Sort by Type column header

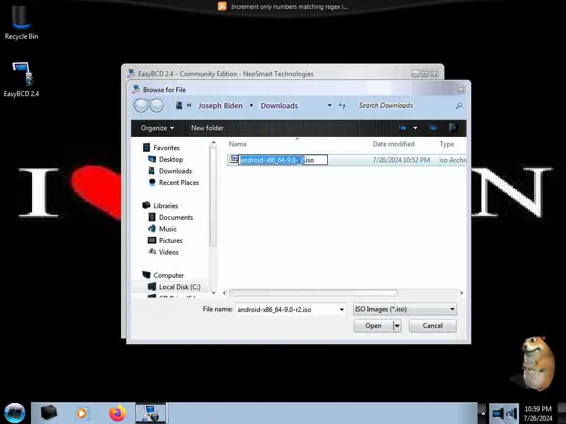click(447, 144)
